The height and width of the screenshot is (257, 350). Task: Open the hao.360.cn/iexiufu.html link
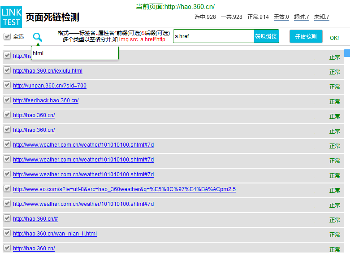[x=48, y=71]
